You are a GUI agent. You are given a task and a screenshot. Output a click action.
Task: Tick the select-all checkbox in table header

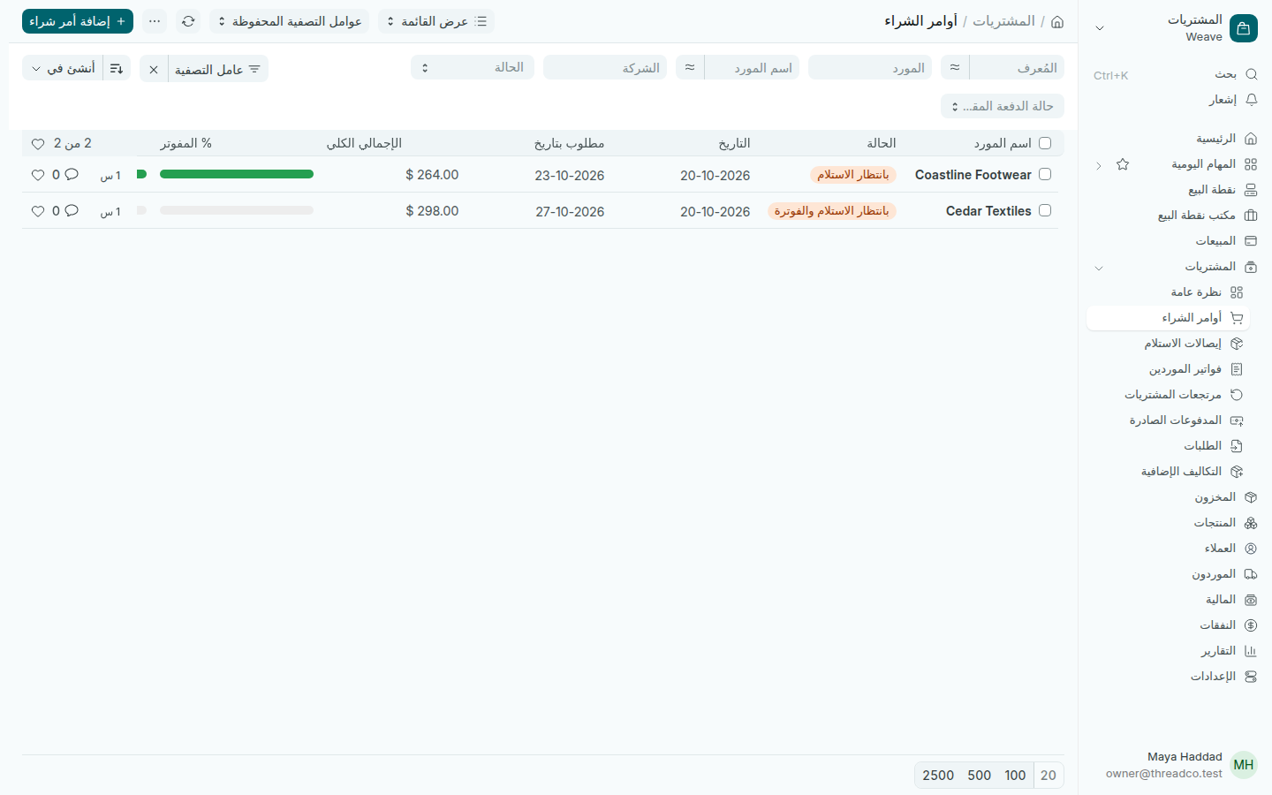click(x=1045, y=143)
